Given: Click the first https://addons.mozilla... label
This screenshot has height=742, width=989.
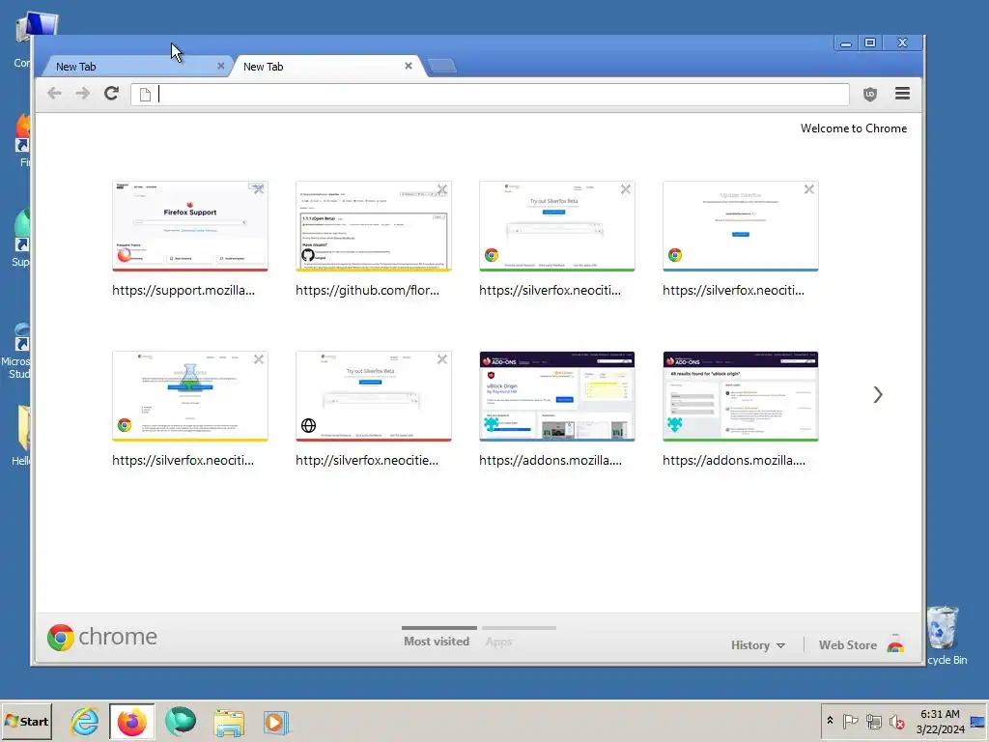Looking at the screenshot, I should click(551, 461).
